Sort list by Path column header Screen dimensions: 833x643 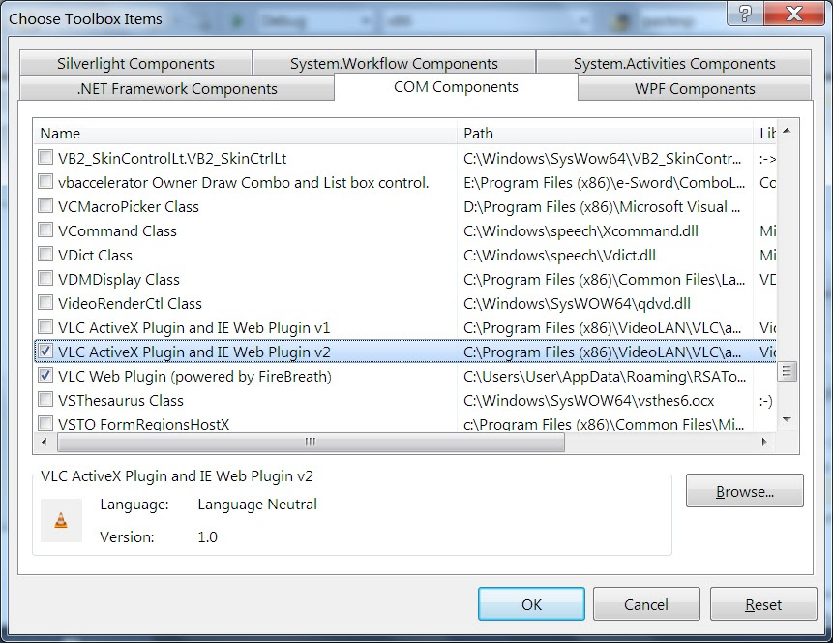pyautogui.click(x=605, y=133)
